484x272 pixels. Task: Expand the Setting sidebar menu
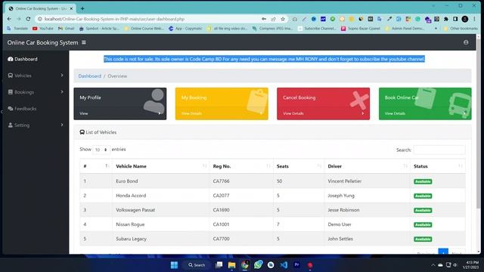[x=36, y=125]
